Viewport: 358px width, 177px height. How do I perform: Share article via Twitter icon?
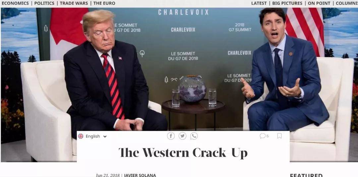click(x=182, y=136)
